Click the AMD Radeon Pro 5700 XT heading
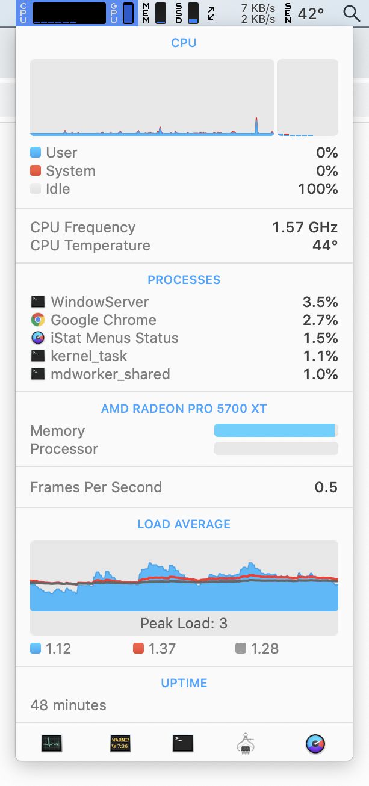369x786 pixels. point(184,409)
